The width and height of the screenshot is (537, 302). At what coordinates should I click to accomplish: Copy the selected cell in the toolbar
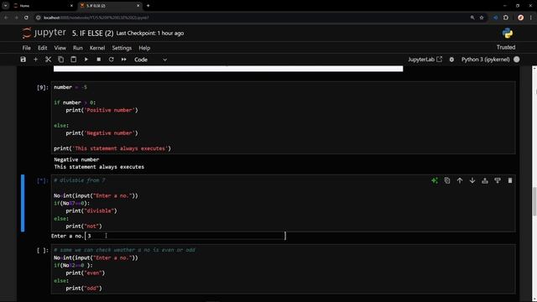point(60,60)
